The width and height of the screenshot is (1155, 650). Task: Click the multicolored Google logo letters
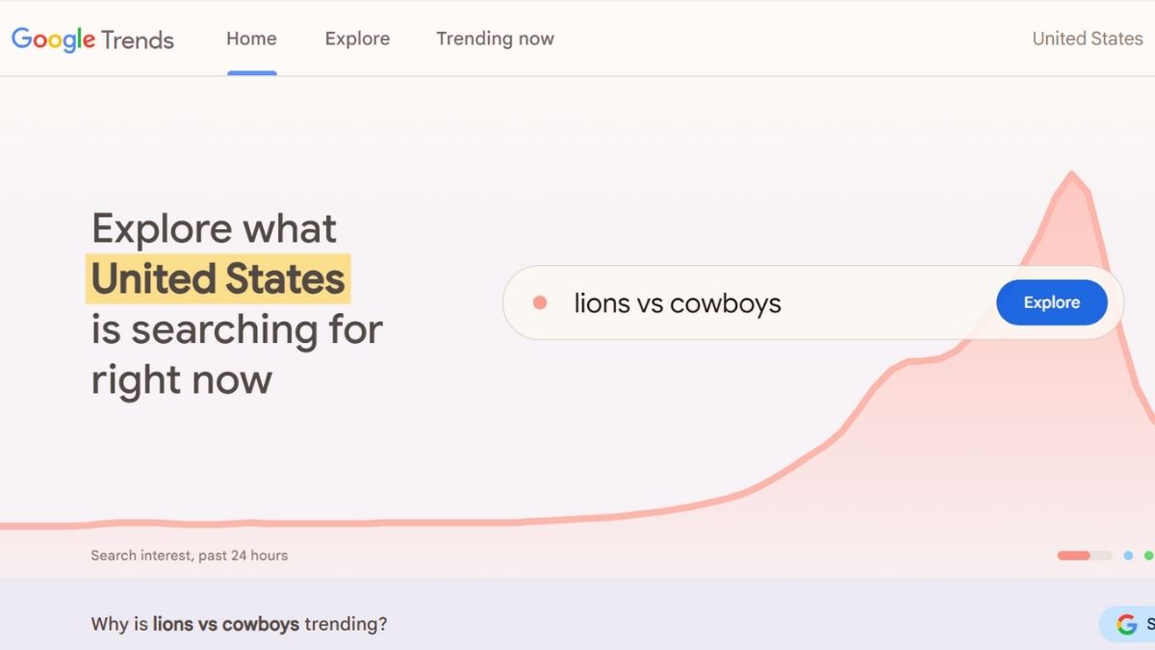pos(51,39)
